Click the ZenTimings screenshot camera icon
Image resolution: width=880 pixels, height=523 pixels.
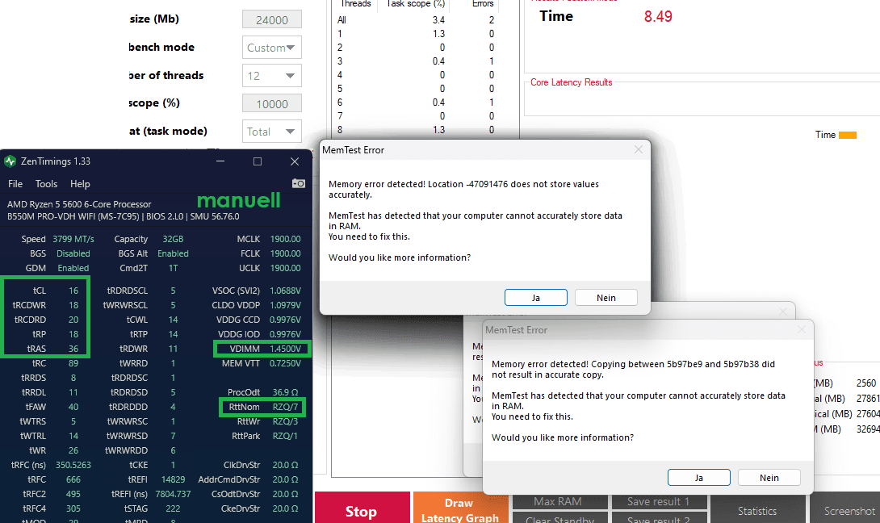point(299,183)
